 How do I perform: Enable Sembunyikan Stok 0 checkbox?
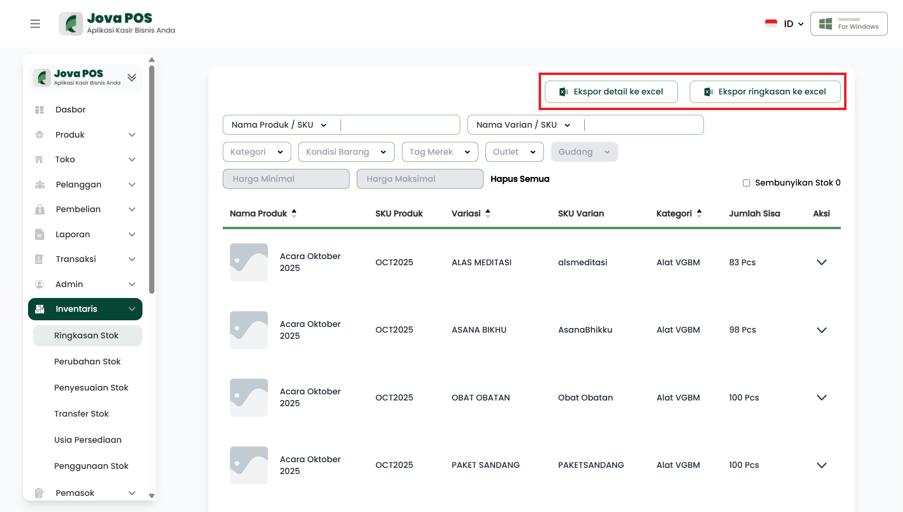(x=746, y=183)
